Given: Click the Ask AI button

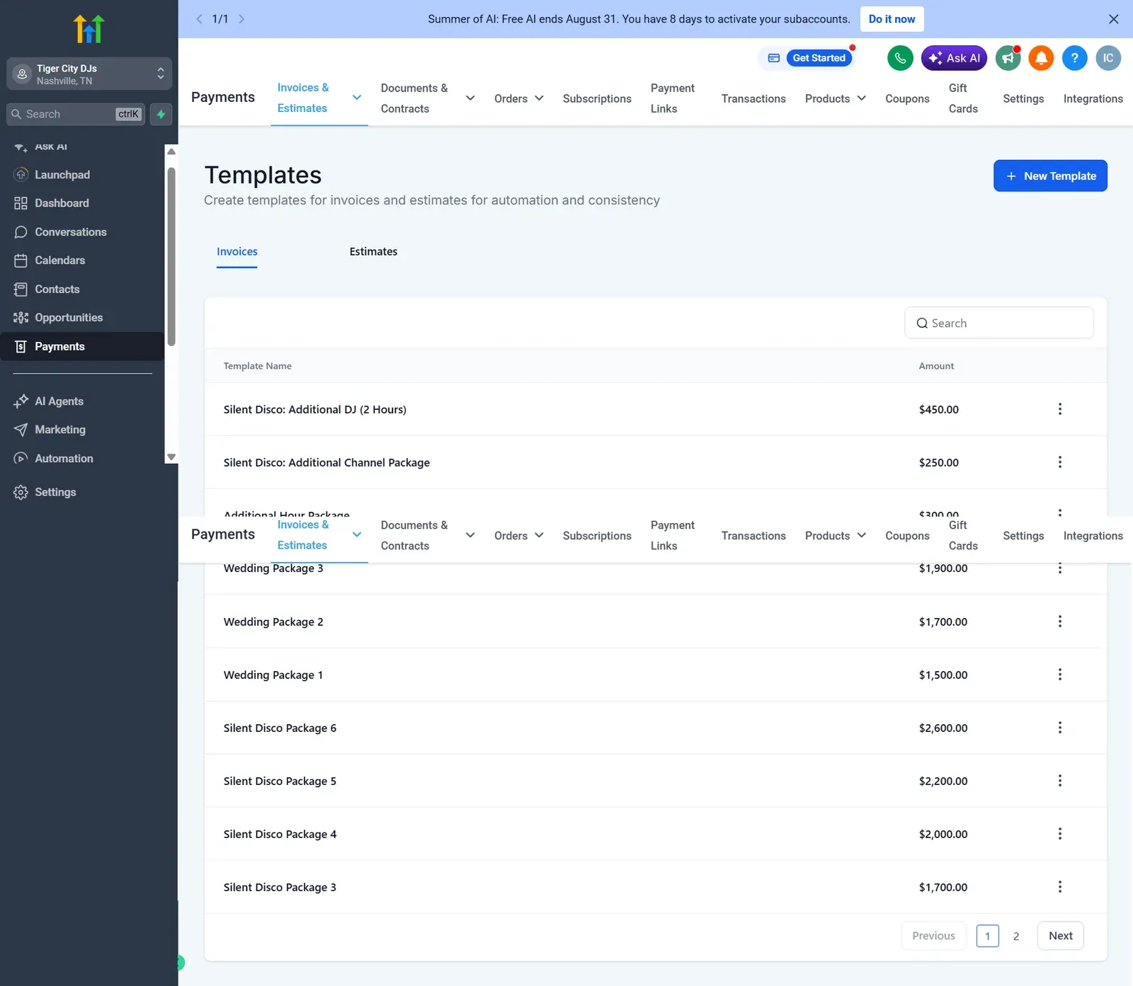Looking at the screenshot, I should pyautogui.click(x=954, y=58).
